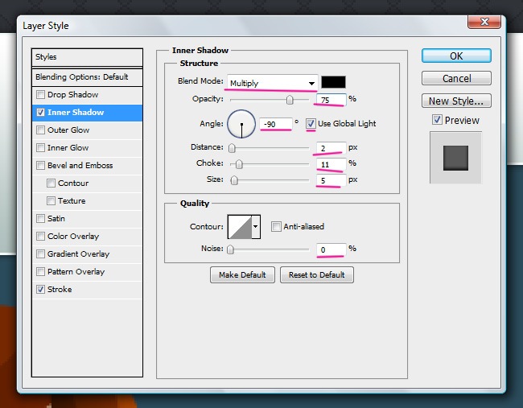Enable the Anti-aliased checkbox
Image resolution: width=523 pixels, height=408 pixels.
pyautogui.click(x=276, y=227)
